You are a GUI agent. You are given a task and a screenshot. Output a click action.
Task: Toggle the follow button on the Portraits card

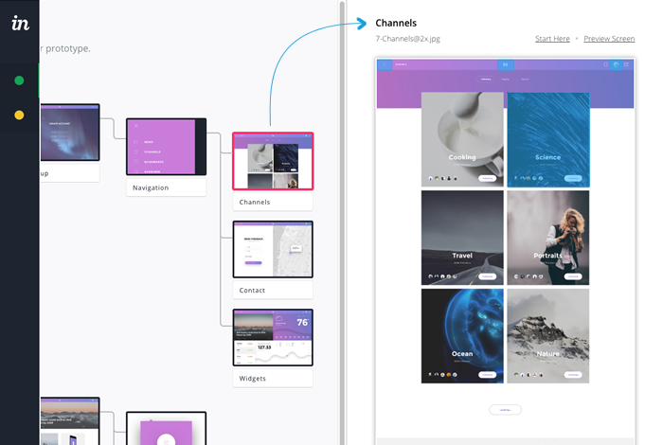pos(573,276)
